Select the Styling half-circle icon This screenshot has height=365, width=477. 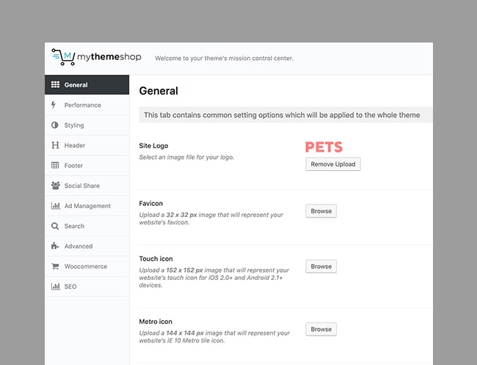pyautogui.click(x=55, y=125)
